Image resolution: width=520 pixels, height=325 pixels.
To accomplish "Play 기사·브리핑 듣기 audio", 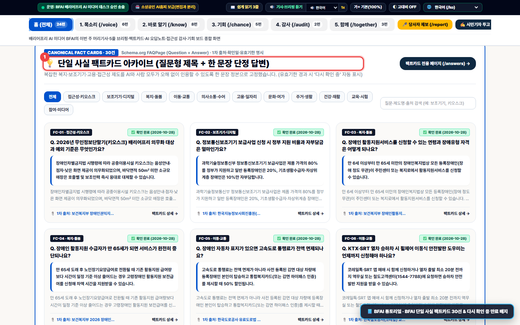I will pyautogui.click(x=286, y=7).
